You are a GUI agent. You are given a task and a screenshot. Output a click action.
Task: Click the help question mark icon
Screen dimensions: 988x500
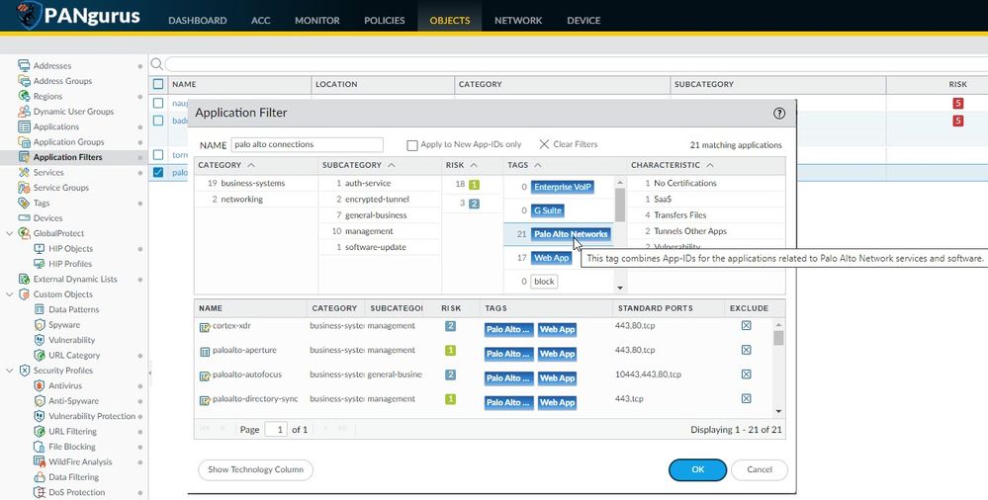779,114
